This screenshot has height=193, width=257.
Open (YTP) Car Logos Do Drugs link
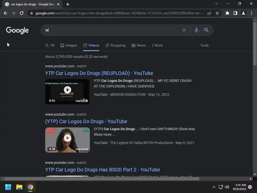pyautogui.click(x=86, y=121)
